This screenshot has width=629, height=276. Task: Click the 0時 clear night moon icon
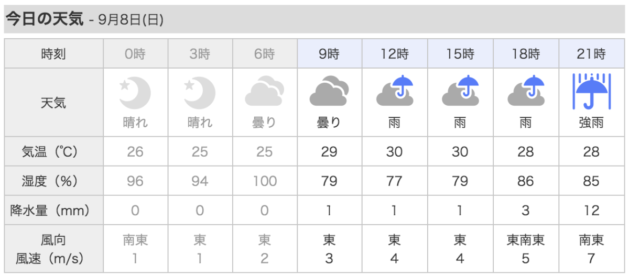point(135,92)
